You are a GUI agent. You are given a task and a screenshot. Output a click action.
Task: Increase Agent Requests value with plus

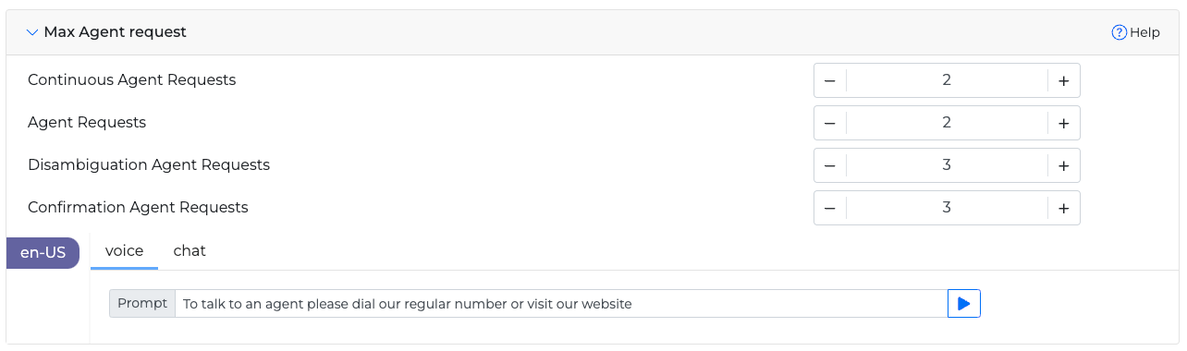coord(1064,123)
